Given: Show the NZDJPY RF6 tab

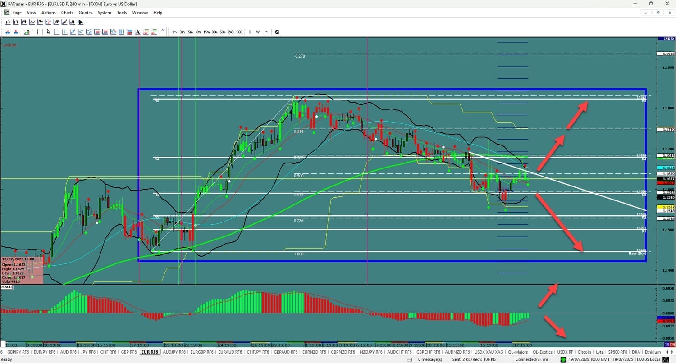Looking at the screenshot, I should click(371, 352).
